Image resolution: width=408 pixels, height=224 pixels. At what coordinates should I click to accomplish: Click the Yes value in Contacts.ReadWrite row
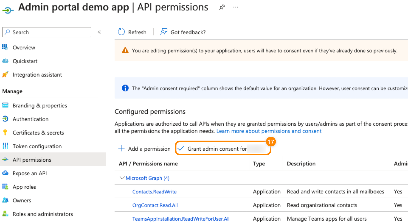click(x=398, y=192)
